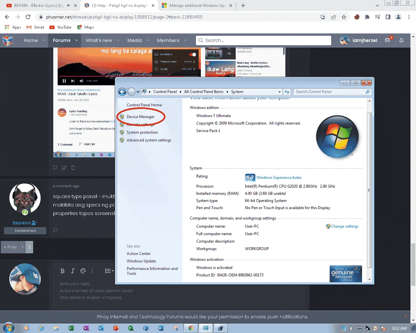The width and height of the screenshot is (416, 333).
Task: Select Help - Patigil tigil na display tab
Action: (x=119, y=6)
